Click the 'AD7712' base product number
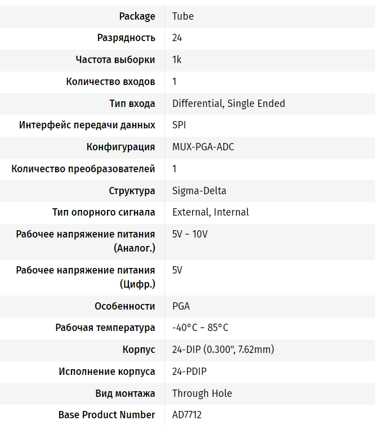The image size is (375, 425). (x=187, y=415)
